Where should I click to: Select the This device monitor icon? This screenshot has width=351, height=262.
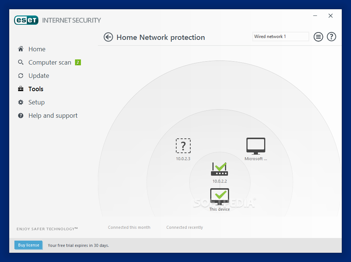pyautogui.click(x=219, y=196)
